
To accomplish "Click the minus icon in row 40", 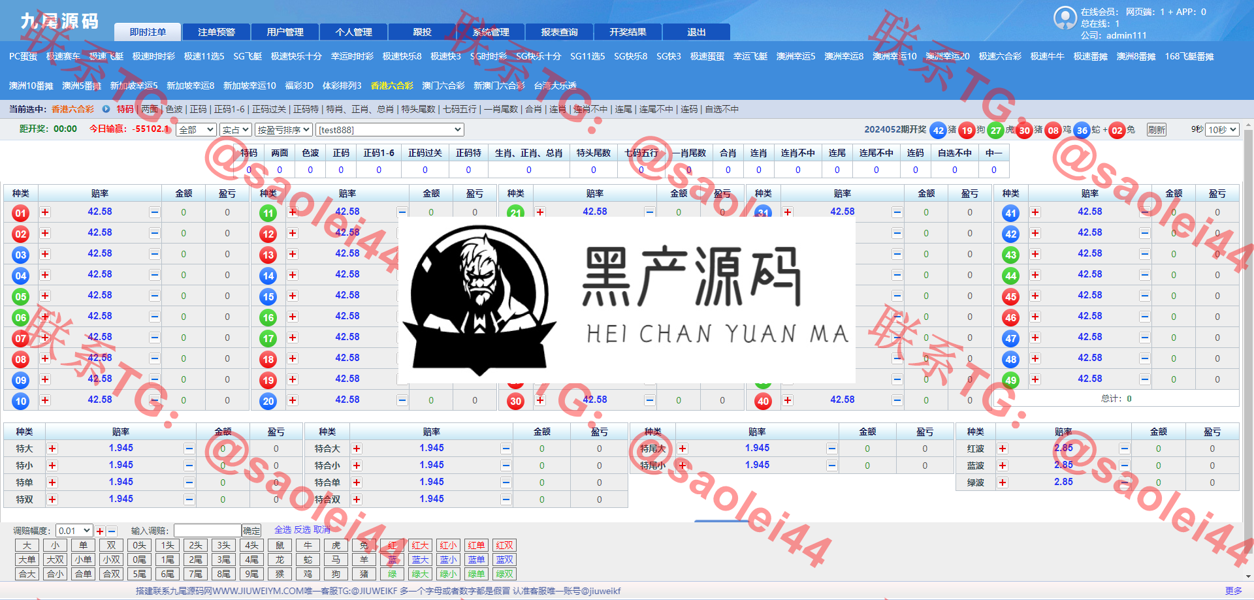I will [897, 400].
